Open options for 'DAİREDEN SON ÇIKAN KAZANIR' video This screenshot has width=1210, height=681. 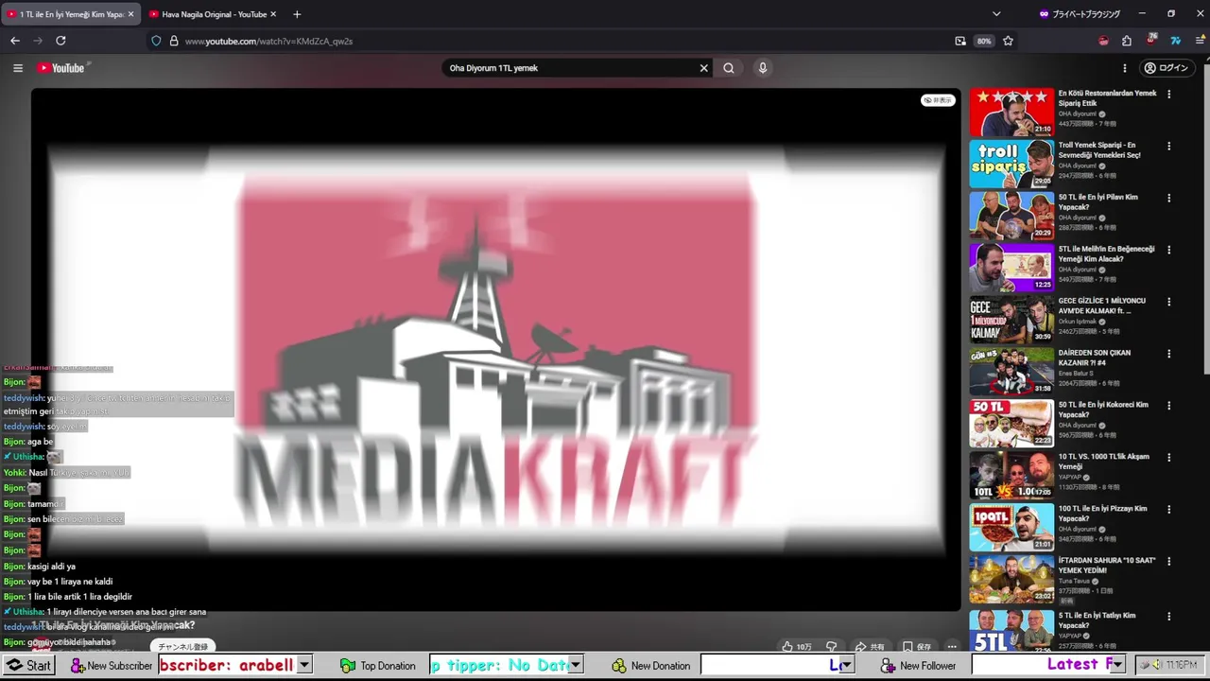pos(1168,354)
